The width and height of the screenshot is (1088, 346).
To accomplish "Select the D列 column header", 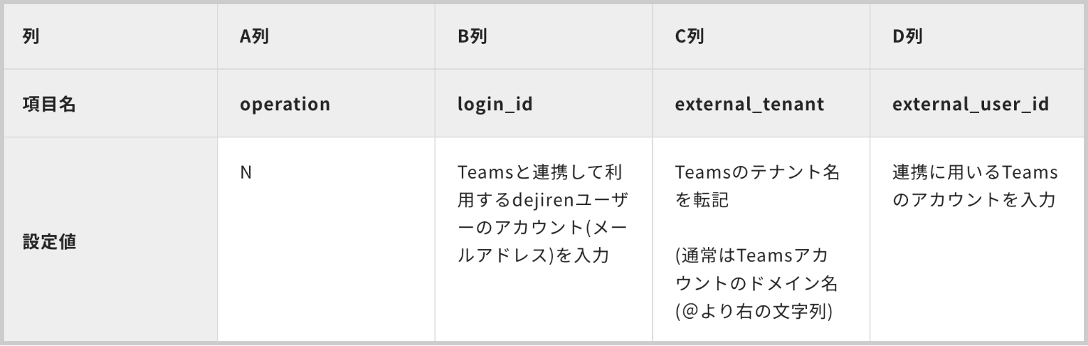I will pos(907,37).
